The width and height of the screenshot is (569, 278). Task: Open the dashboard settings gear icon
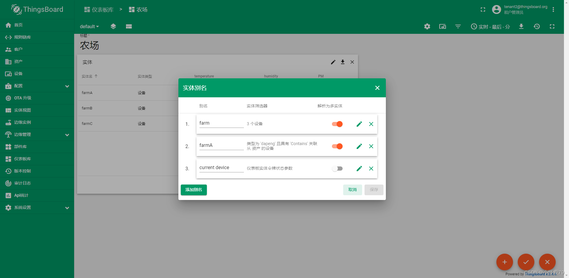[427, 26]
